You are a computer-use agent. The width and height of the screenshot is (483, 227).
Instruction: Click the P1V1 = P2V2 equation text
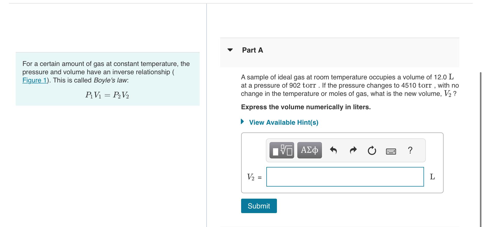point(107,95)
